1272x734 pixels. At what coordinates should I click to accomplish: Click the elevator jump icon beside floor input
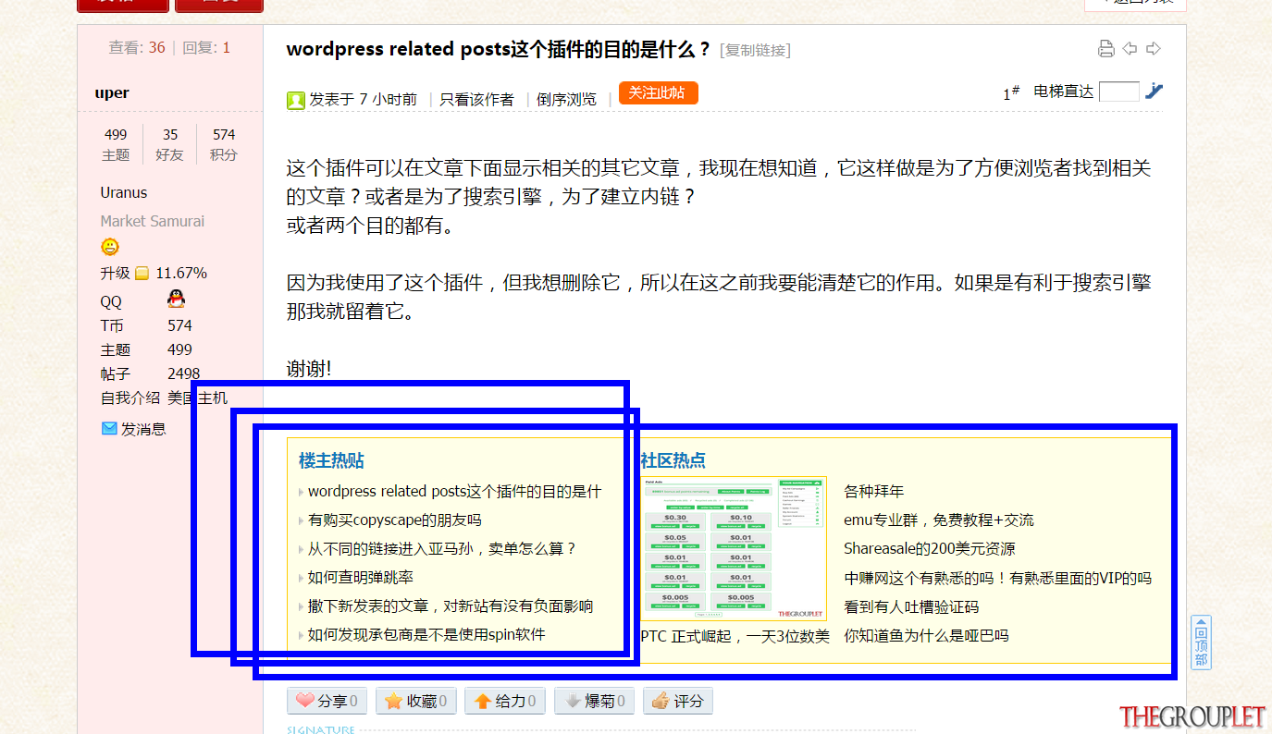pyautogui.click(x=1154, y=91)
